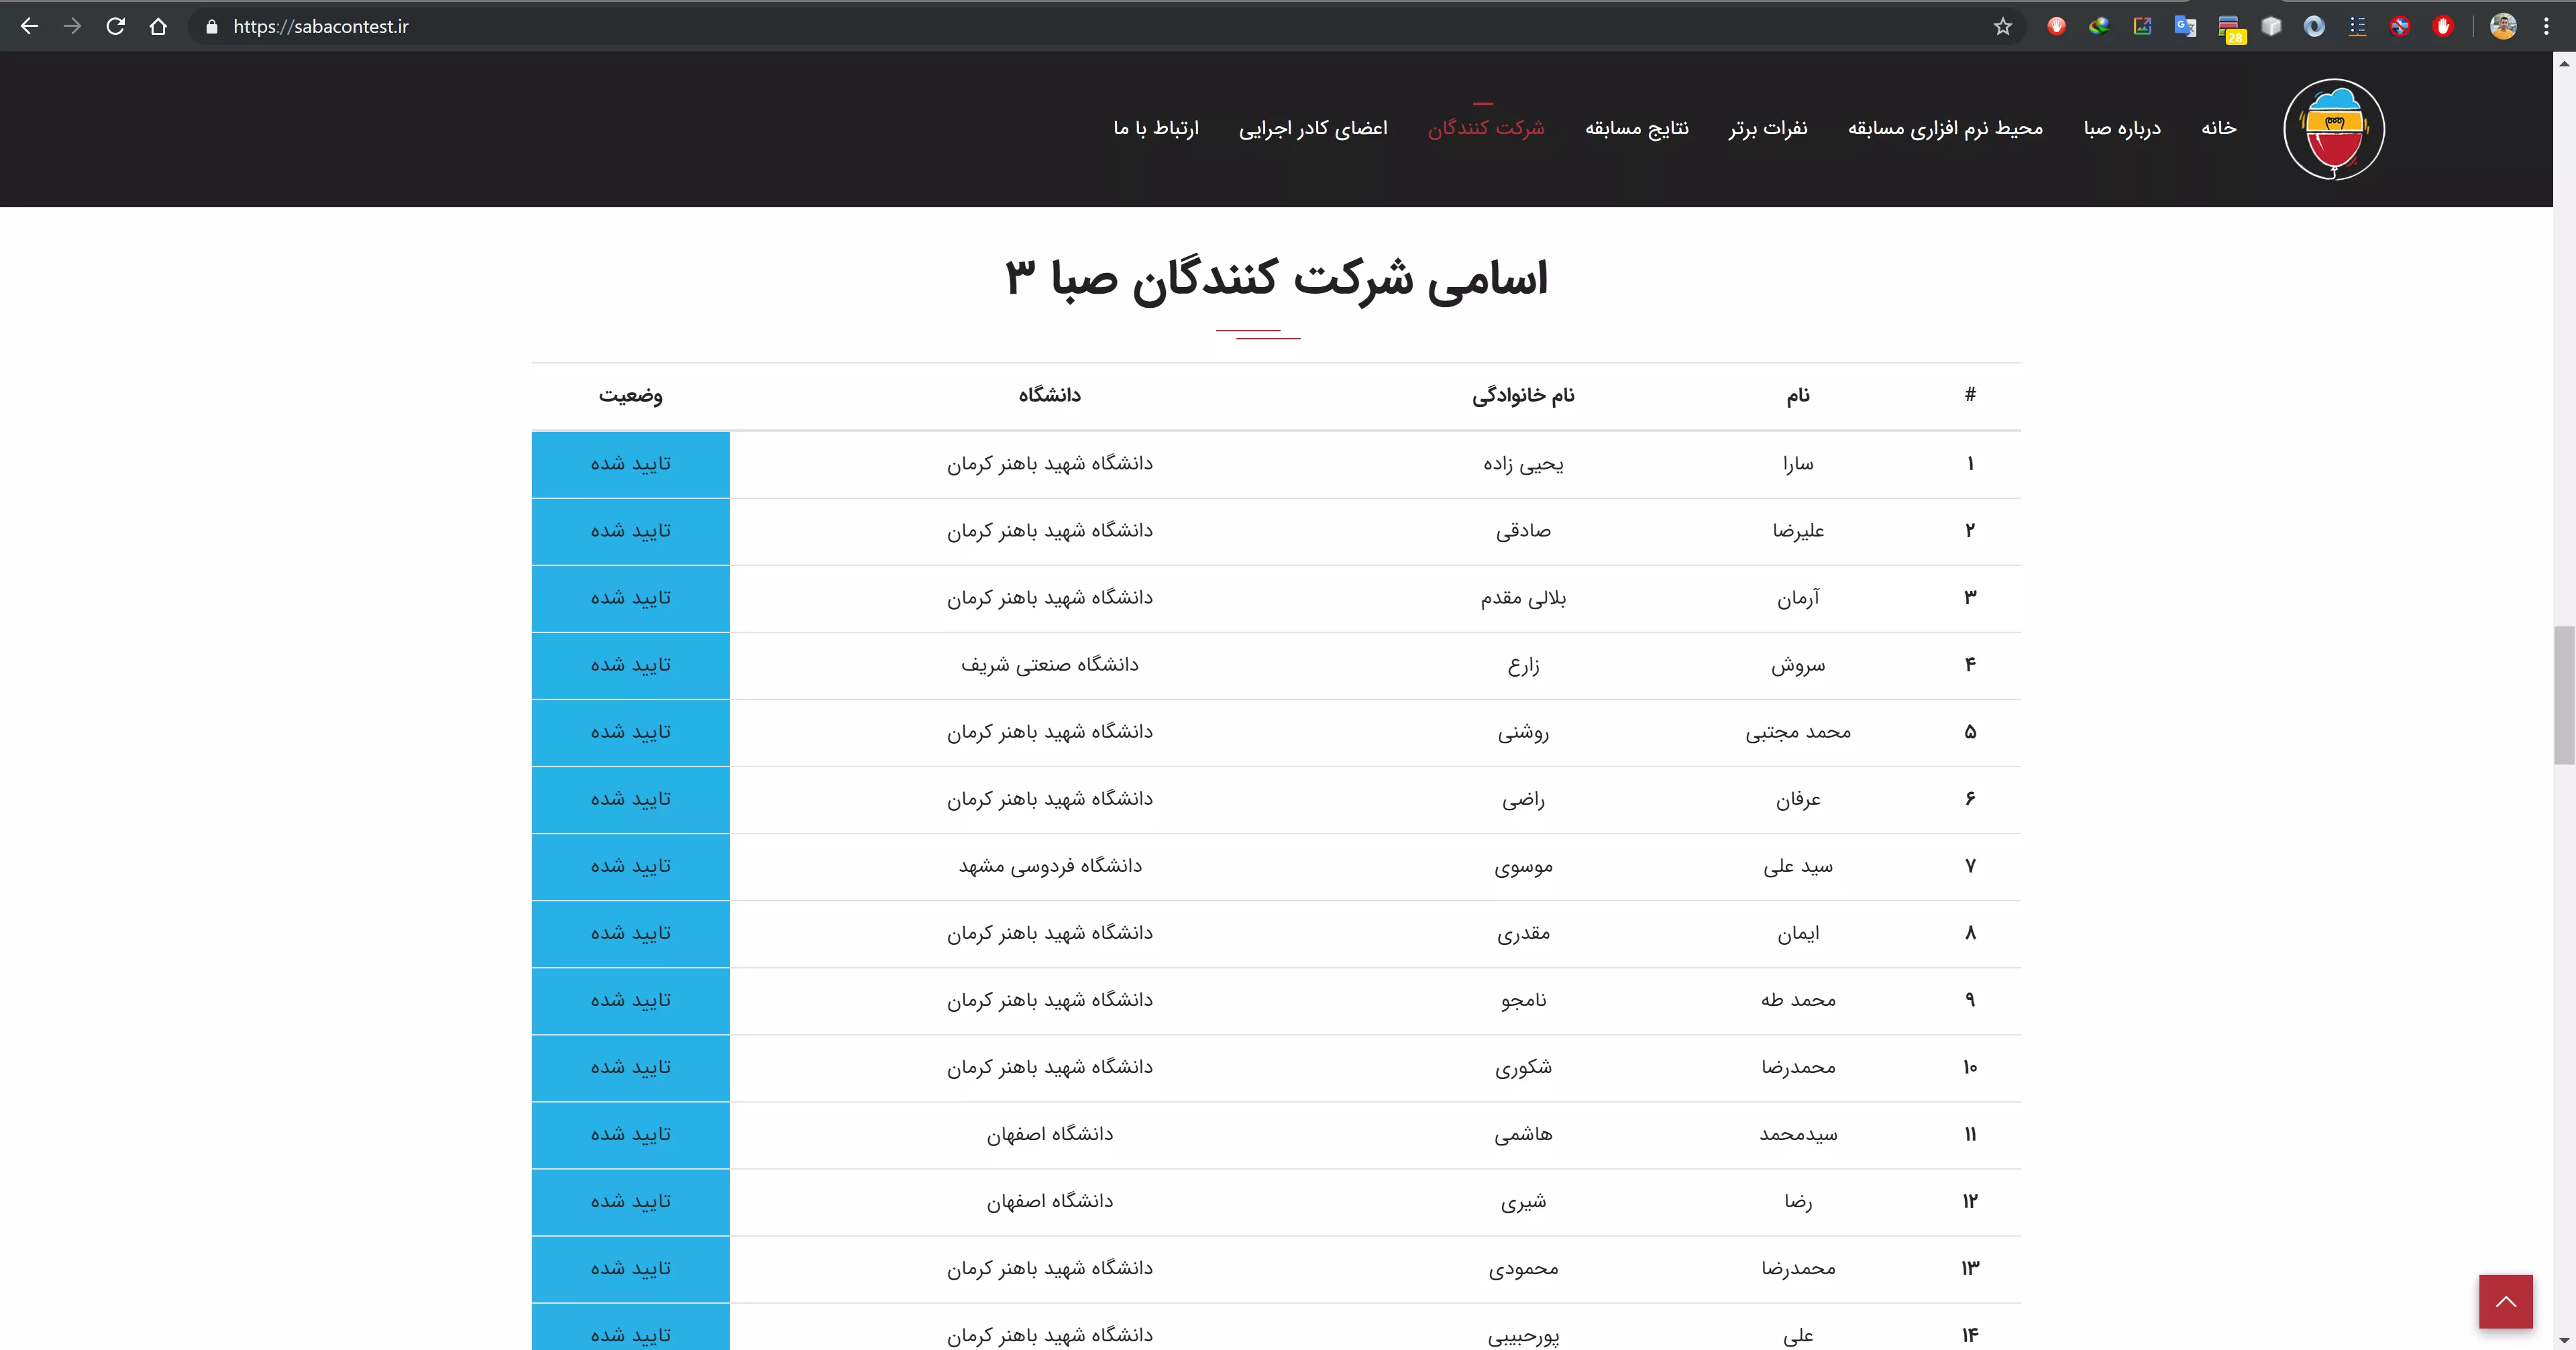Image resolution: width=2576 pixels, height=1350 pixels.
Task: Open the نفرات برتر menu item
Action: 1768,128
